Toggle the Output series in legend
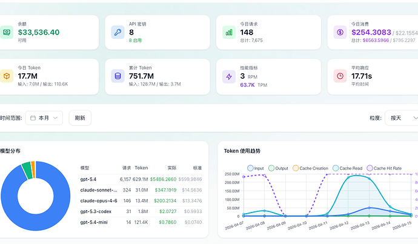418x244 pixels. pyautogui.click(x=278, y=168)
